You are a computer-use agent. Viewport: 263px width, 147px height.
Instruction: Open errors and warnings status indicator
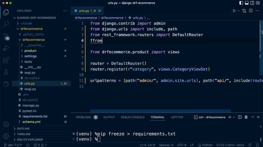click(40, 145)
